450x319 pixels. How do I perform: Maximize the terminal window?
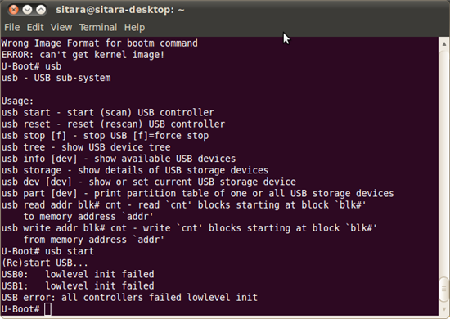(x=41, y=10)
